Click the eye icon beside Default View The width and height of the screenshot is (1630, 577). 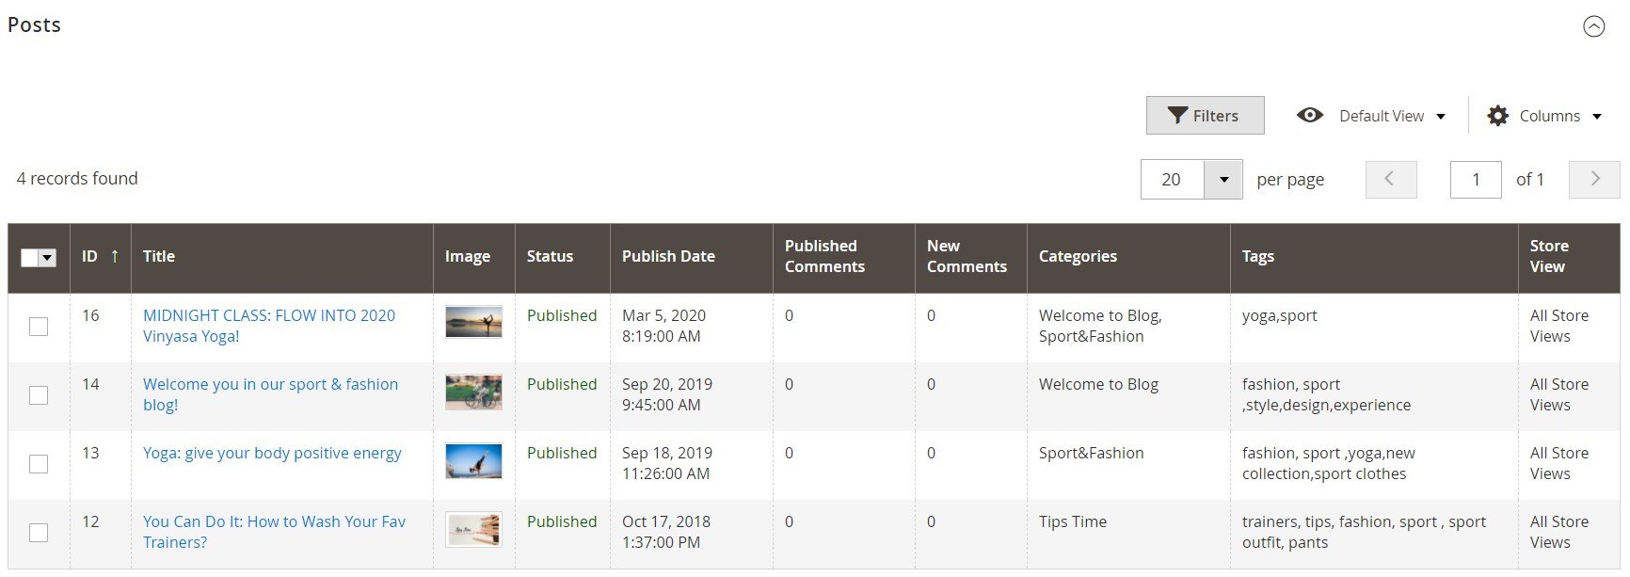coord(1309,115)
